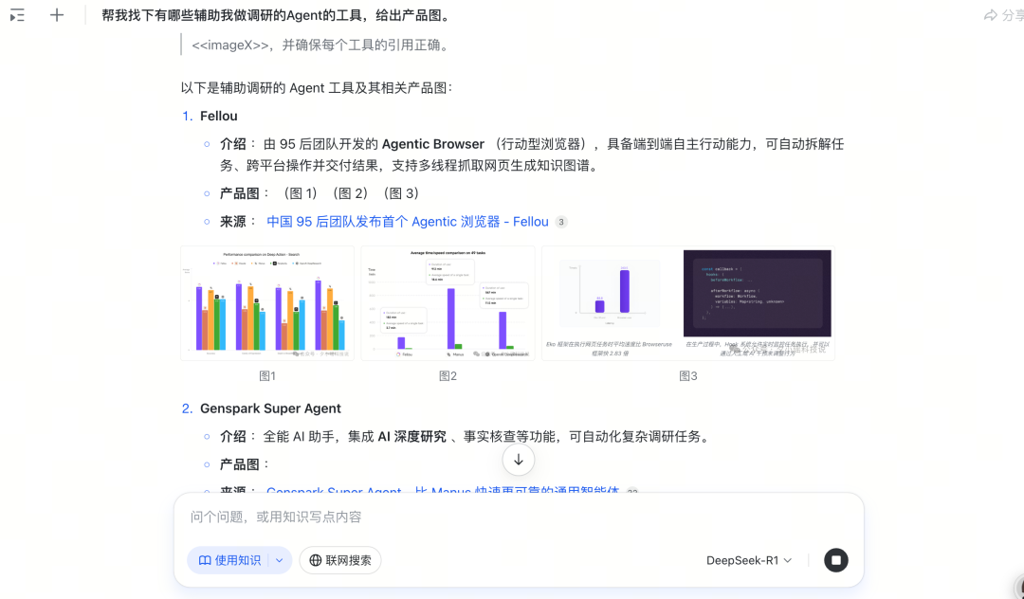Click the 图3 caption label
Viewport: 1024px width, 599px height.
click(x=688, y=376)
